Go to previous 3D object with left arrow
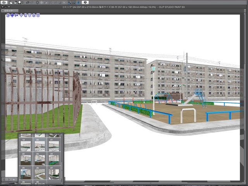The image size is (248, 186). (x=4, y=179)
